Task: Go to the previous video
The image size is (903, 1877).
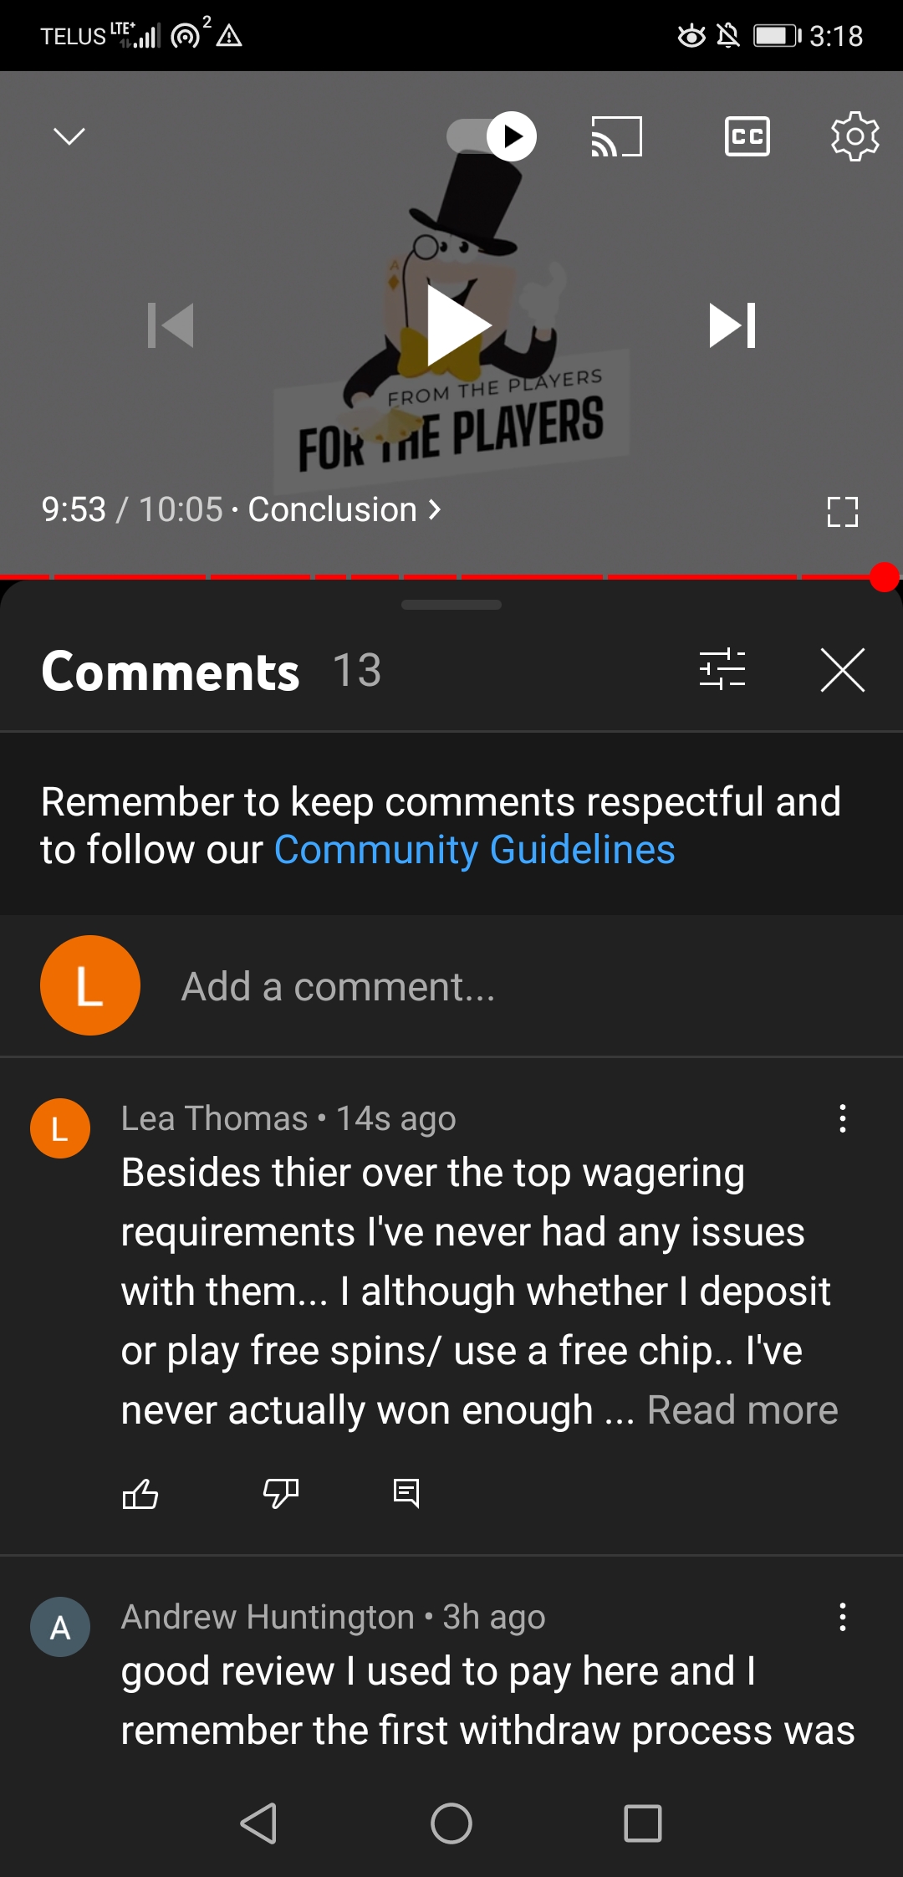Action: pyautogui.click(x=171, y=325)
